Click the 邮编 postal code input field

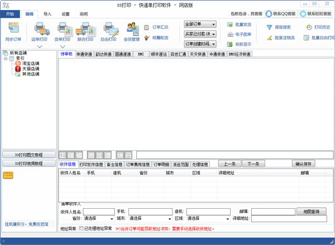[273, 212]
